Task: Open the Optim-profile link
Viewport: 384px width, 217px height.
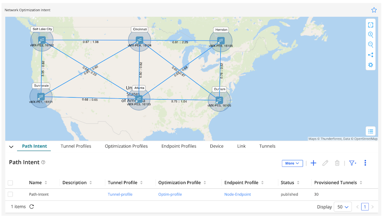Action: pyautogui.click(x=170, y=194)
